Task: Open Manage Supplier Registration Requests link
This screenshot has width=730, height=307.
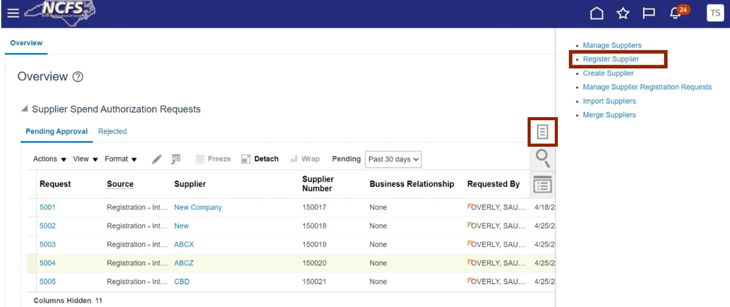Action: [647, 87]
